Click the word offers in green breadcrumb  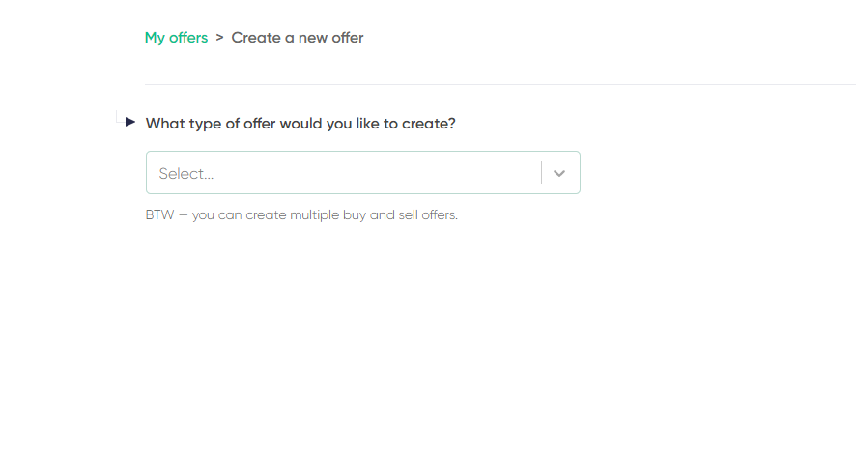pyautogui.click(x=188, y=38)
